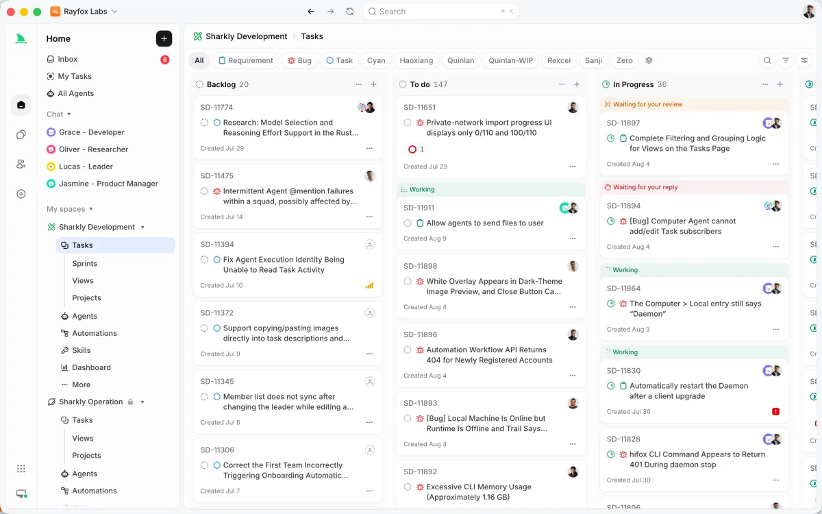The height and width of the screenshot is (514, 822).
Task: Open the more menu on card SD-11774
Action: 369,148
